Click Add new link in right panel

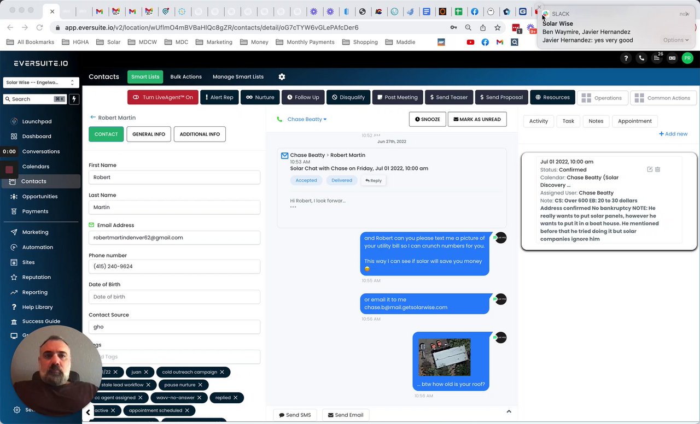coord(673,134)
